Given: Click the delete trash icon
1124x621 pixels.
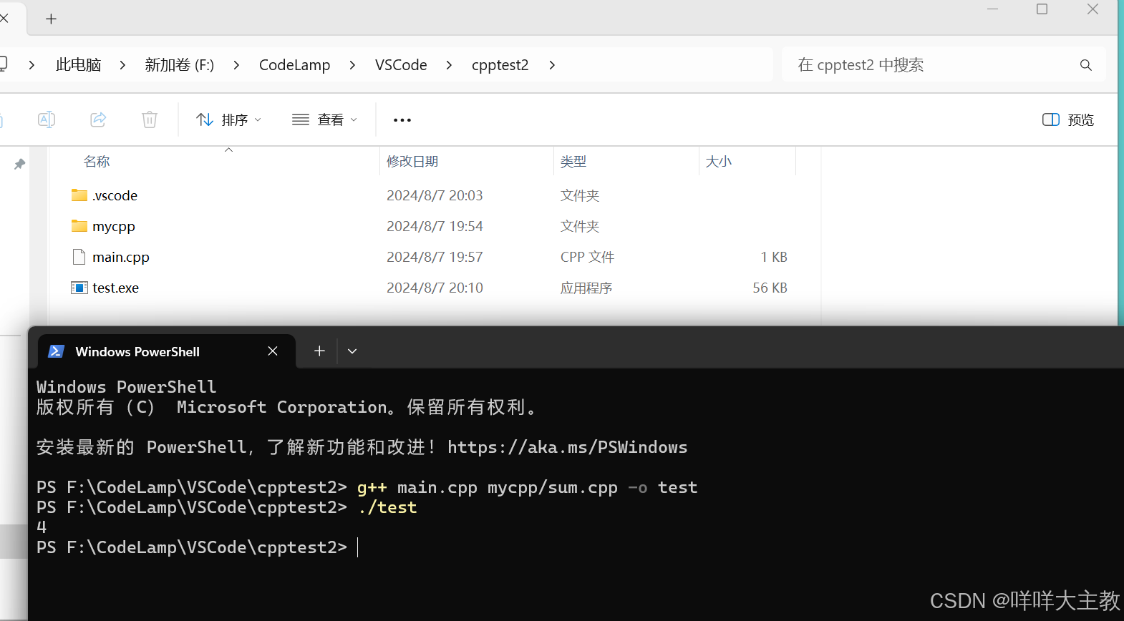Looking at the screenshot, I should 150,119.
